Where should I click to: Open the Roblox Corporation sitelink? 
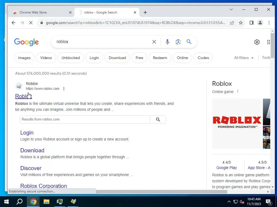[44, 186]
